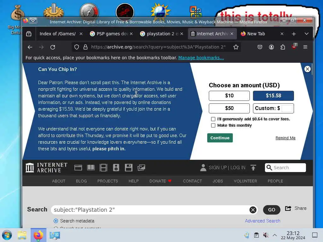Viewport: 323px width, 242px height.
Task: Show site security padlock info
Action: tap(85, 47)
